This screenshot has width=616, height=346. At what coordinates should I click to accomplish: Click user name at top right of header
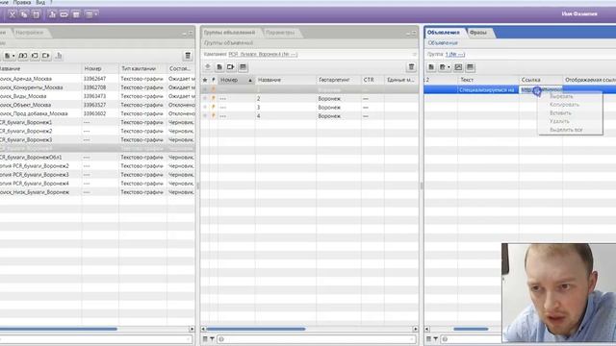(579, 13)
